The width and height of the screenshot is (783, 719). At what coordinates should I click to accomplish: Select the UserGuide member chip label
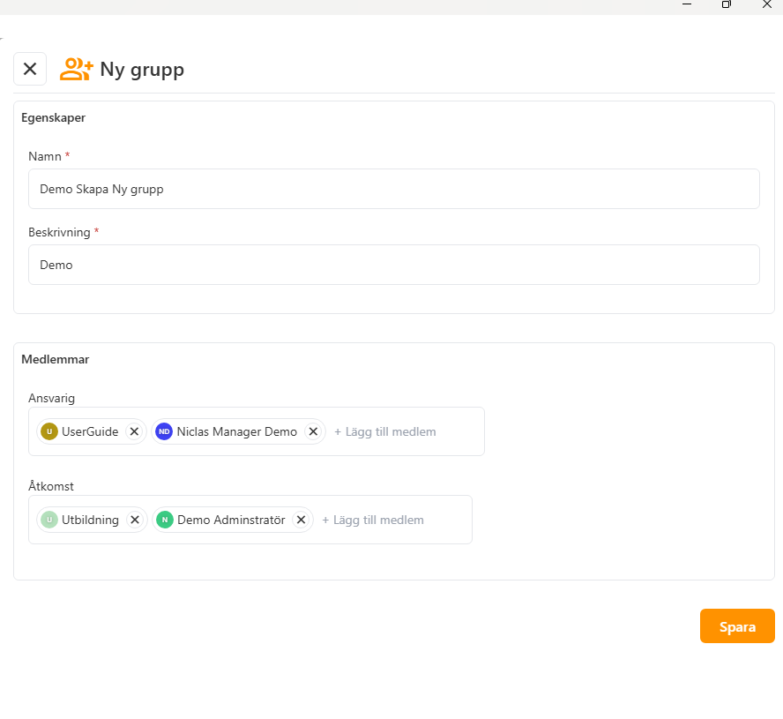tap(90, 431)
